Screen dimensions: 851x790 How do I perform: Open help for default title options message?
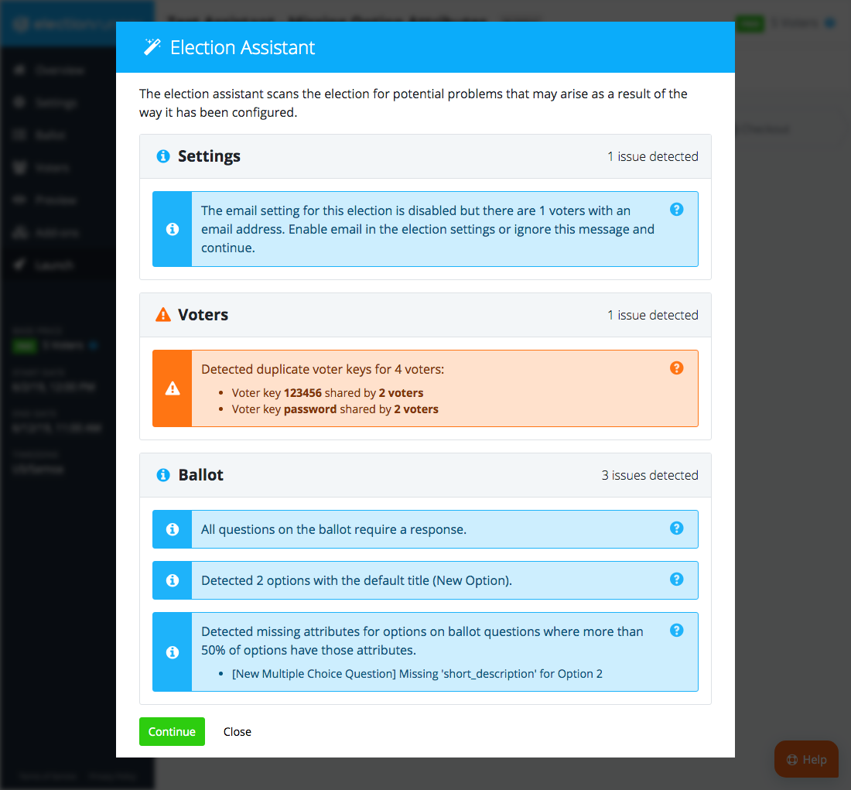tap(676, 580)
